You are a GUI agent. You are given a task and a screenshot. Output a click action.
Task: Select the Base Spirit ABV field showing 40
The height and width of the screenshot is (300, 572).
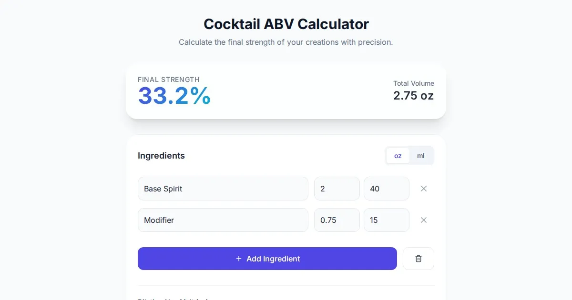386,189
